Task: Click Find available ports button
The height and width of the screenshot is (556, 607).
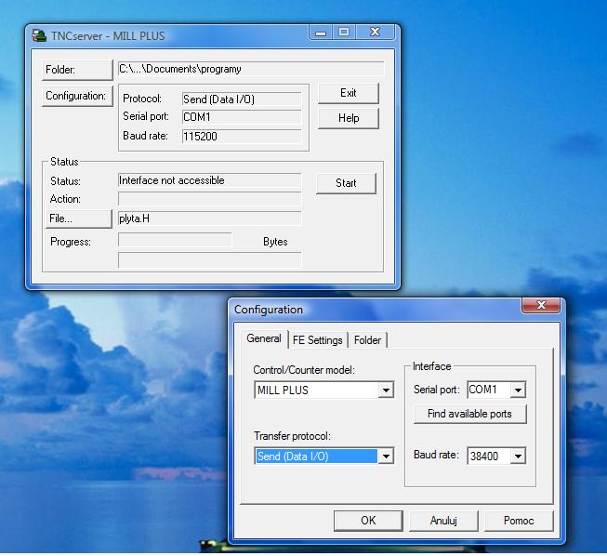Action: click(x=469, y=414)
